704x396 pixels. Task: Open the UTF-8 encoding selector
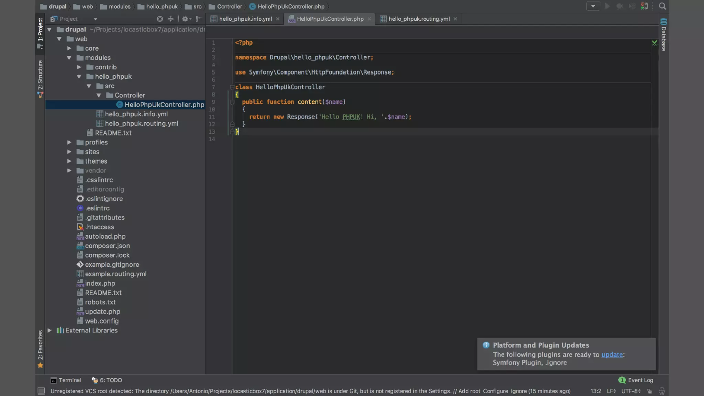(630, 391)
